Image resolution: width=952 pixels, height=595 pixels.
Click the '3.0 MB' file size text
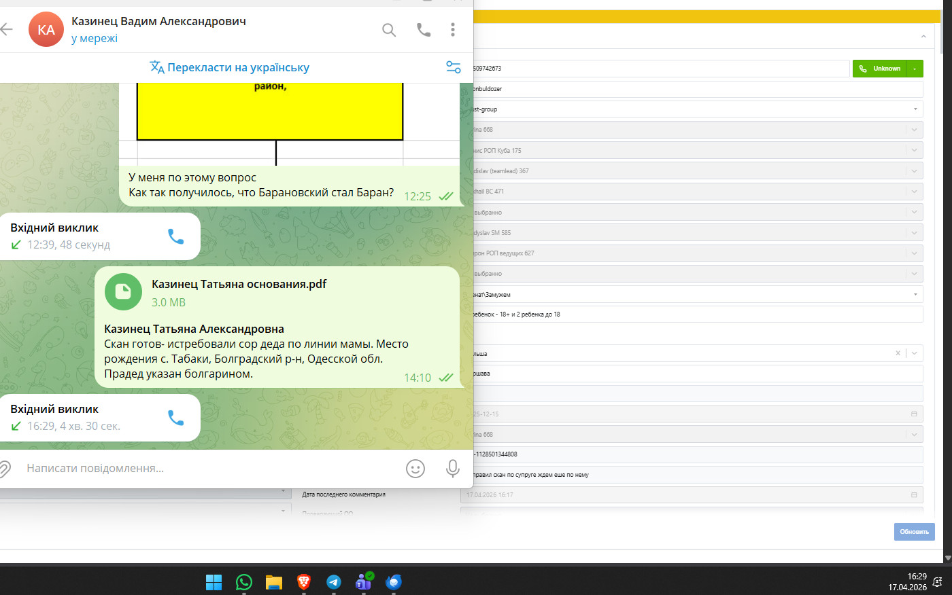click(169, 302)
